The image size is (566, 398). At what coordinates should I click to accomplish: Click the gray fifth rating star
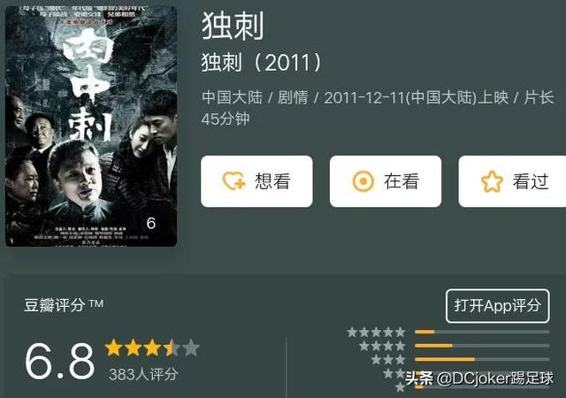191,348
